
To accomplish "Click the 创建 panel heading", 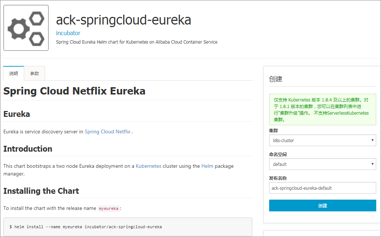I will (x=275, y=79).
